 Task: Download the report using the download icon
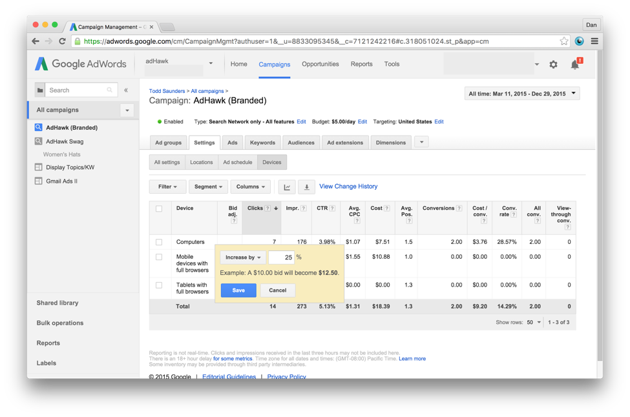(306, 187)
